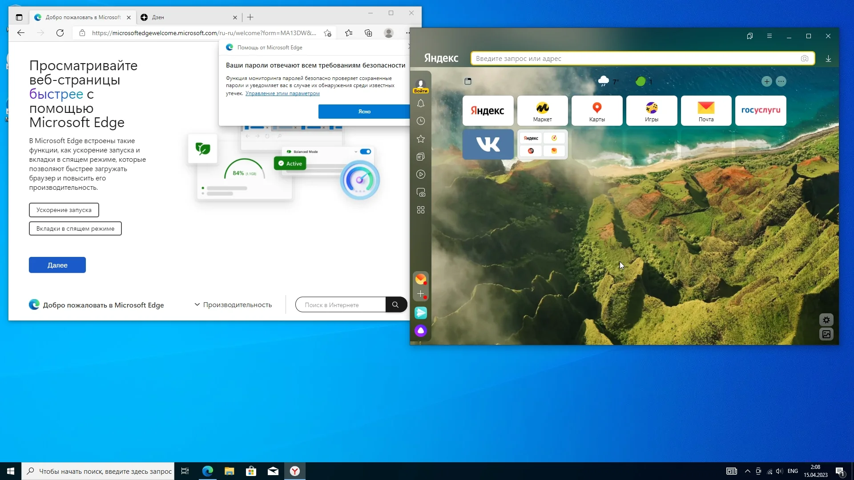Screen dimensions: 854x480
Task: Toggle Balanced Mode switch in illustration
Action: (x=366, y=152)
